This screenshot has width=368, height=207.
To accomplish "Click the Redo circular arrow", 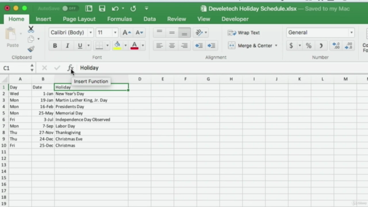I will pos(133,9).
